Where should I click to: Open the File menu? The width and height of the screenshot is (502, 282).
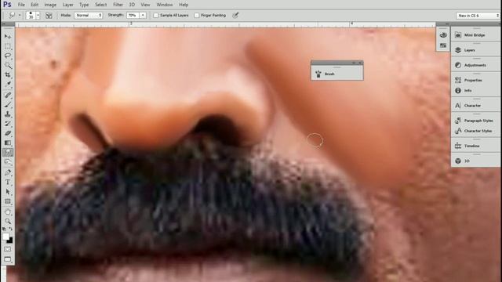click(21, 5)
